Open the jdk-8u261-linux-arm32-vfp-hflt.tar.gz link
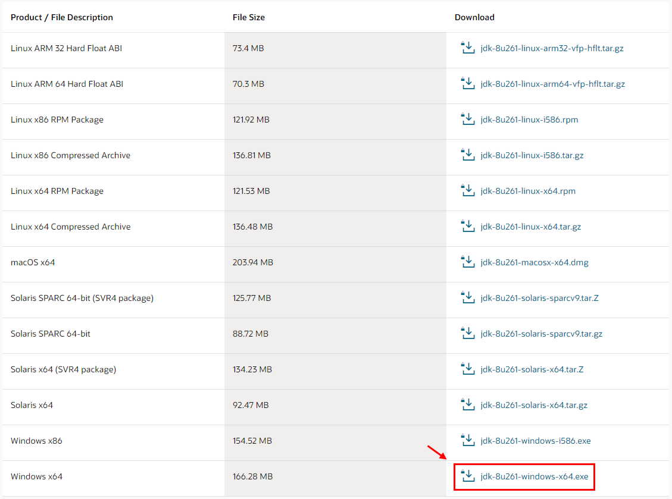The height and width of the screenshot is (499, 672). (x=552, y=48)
